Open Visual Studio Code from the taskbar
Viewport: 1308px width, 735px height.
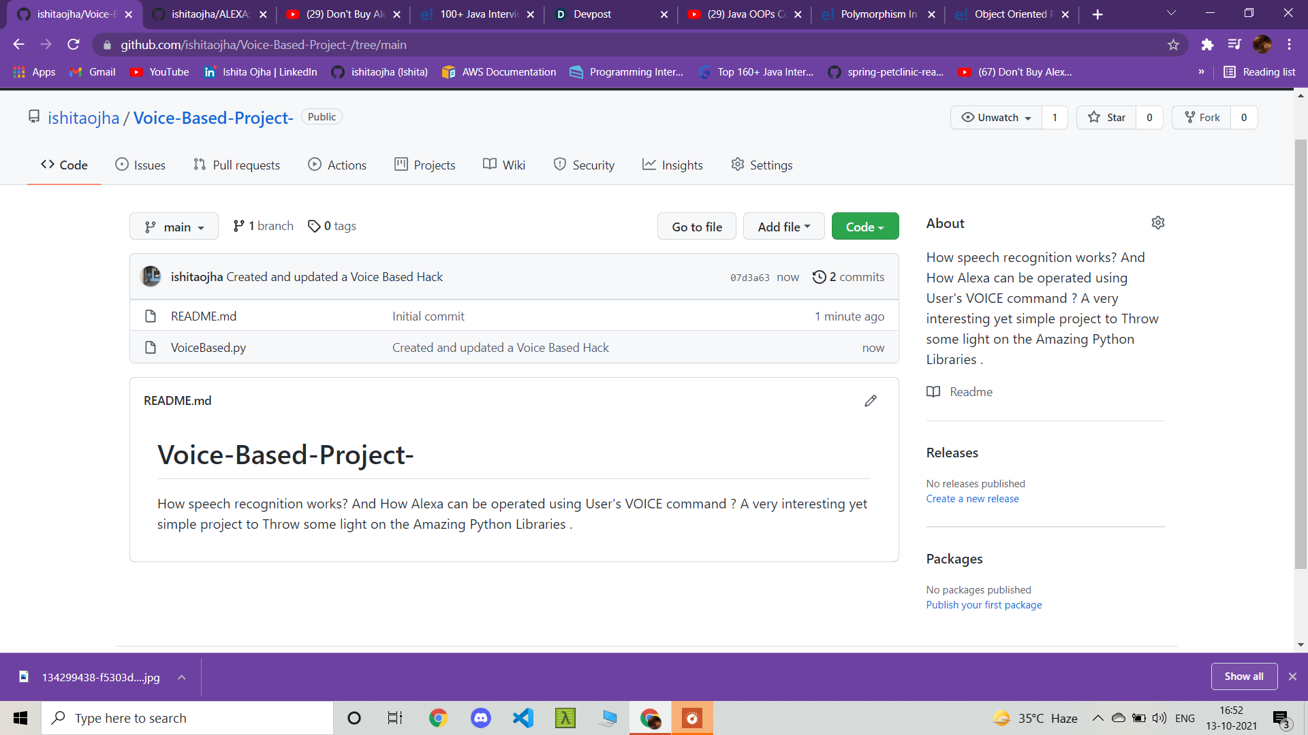[523, 718]
